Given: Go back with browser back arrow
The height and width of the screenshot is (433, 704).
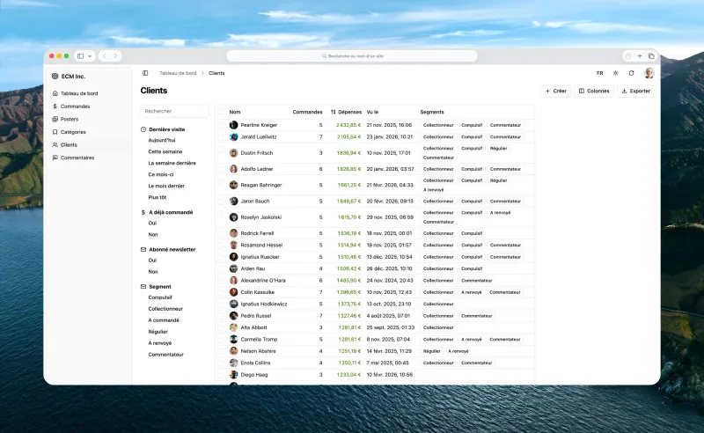Looking at the screenshot, I should click(x=104, y=56).
